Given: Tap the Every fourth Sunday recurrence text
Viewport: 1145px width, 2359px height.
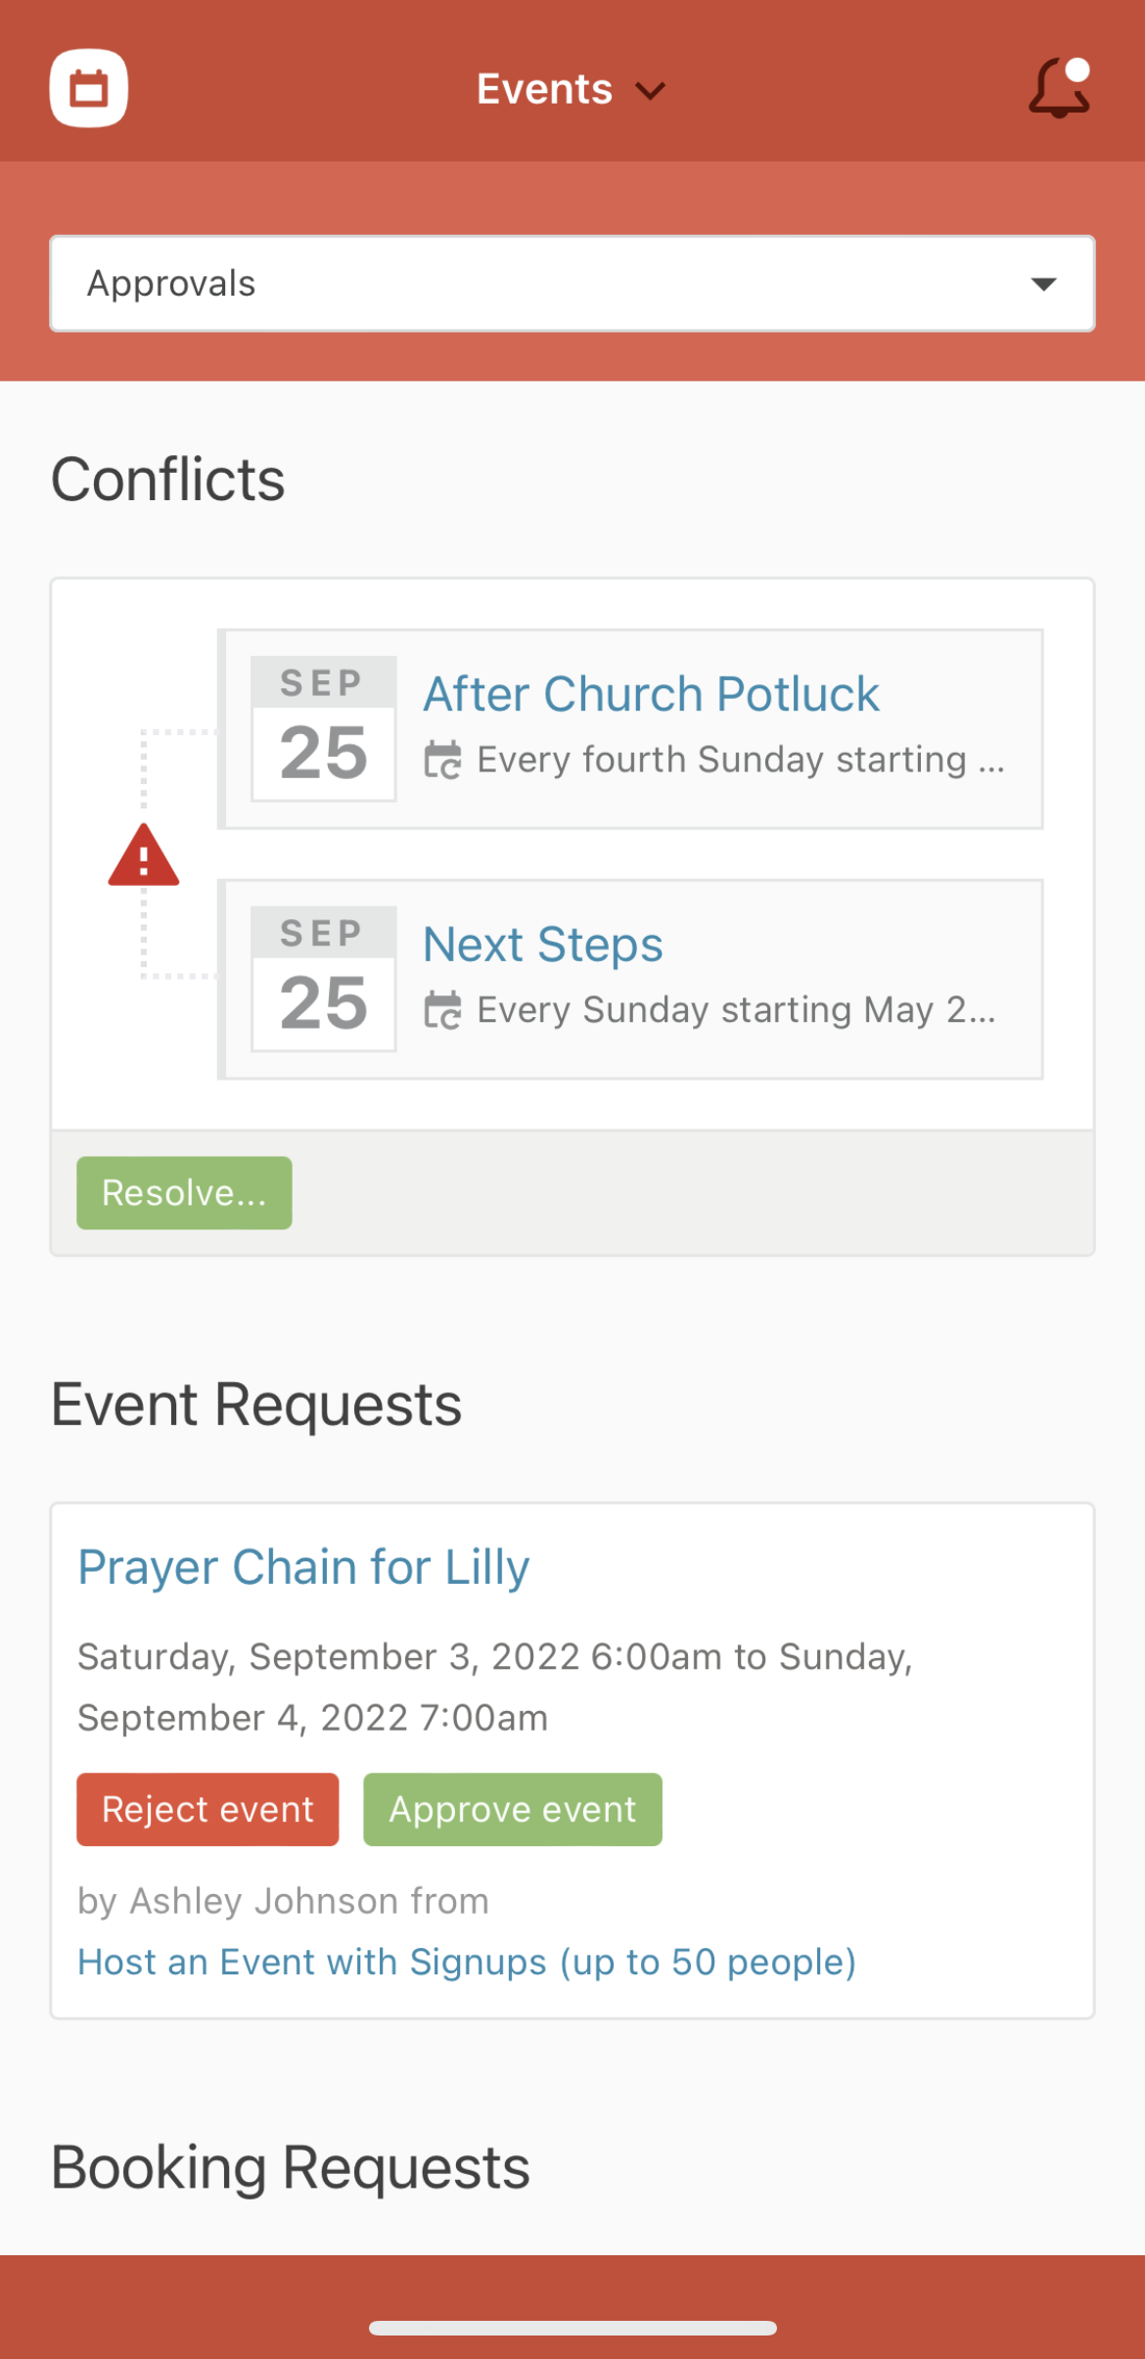Looking at the screenshot, I should pos(741,760).
